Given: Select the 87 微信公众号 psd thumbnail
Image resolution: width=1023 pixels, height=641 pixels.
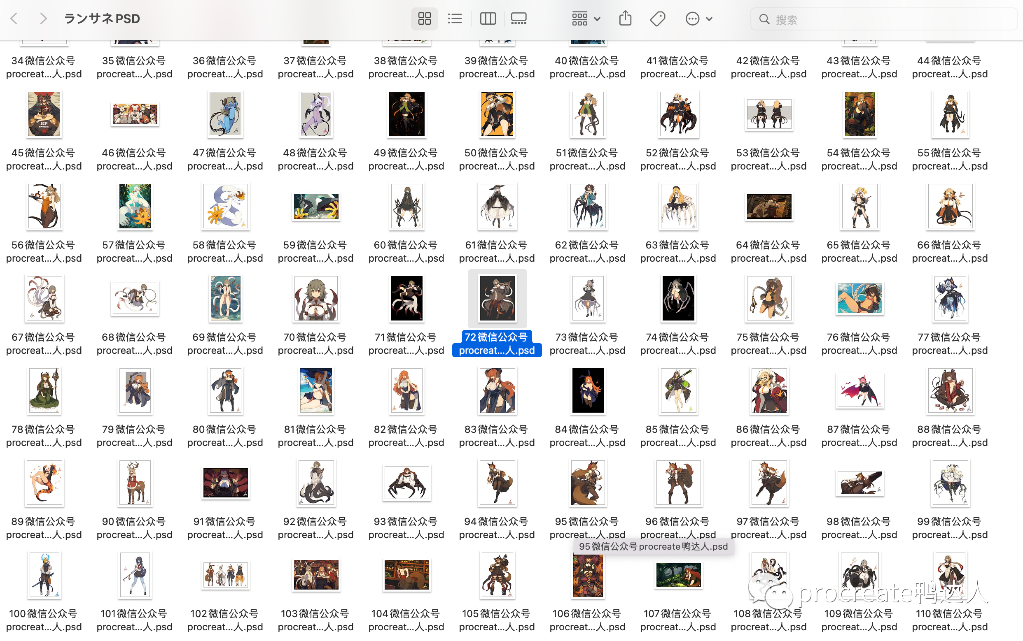Looking at the screenshot, I should [860, 391].
